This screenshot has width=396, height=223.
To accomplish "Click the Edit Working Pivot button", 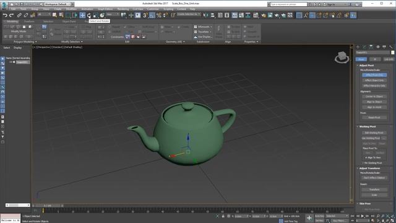I will point(374,133).
